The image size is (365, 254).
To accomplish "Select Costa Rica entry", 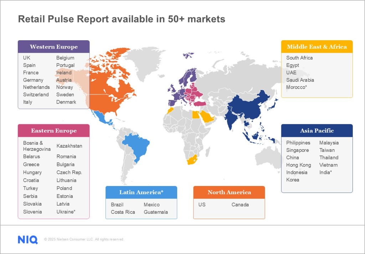I will (123, 212).
